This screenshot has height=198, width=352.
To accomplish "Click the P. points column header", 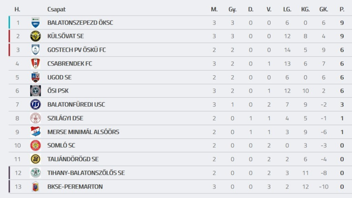I will tap(342, 9).
